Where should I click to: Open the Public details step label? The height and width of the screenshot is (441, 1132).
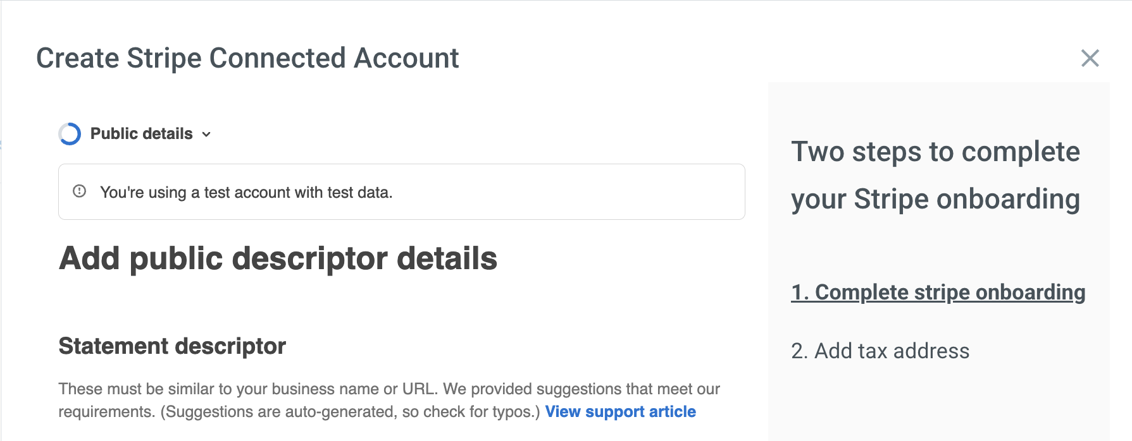pos(141,133)
